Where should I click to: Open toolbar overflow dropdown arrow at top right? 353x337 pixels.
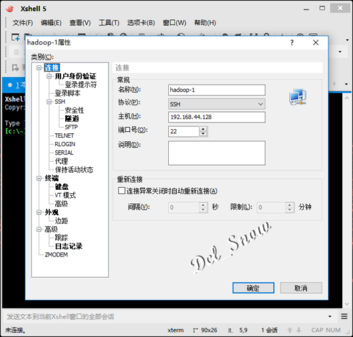(347, 40)
